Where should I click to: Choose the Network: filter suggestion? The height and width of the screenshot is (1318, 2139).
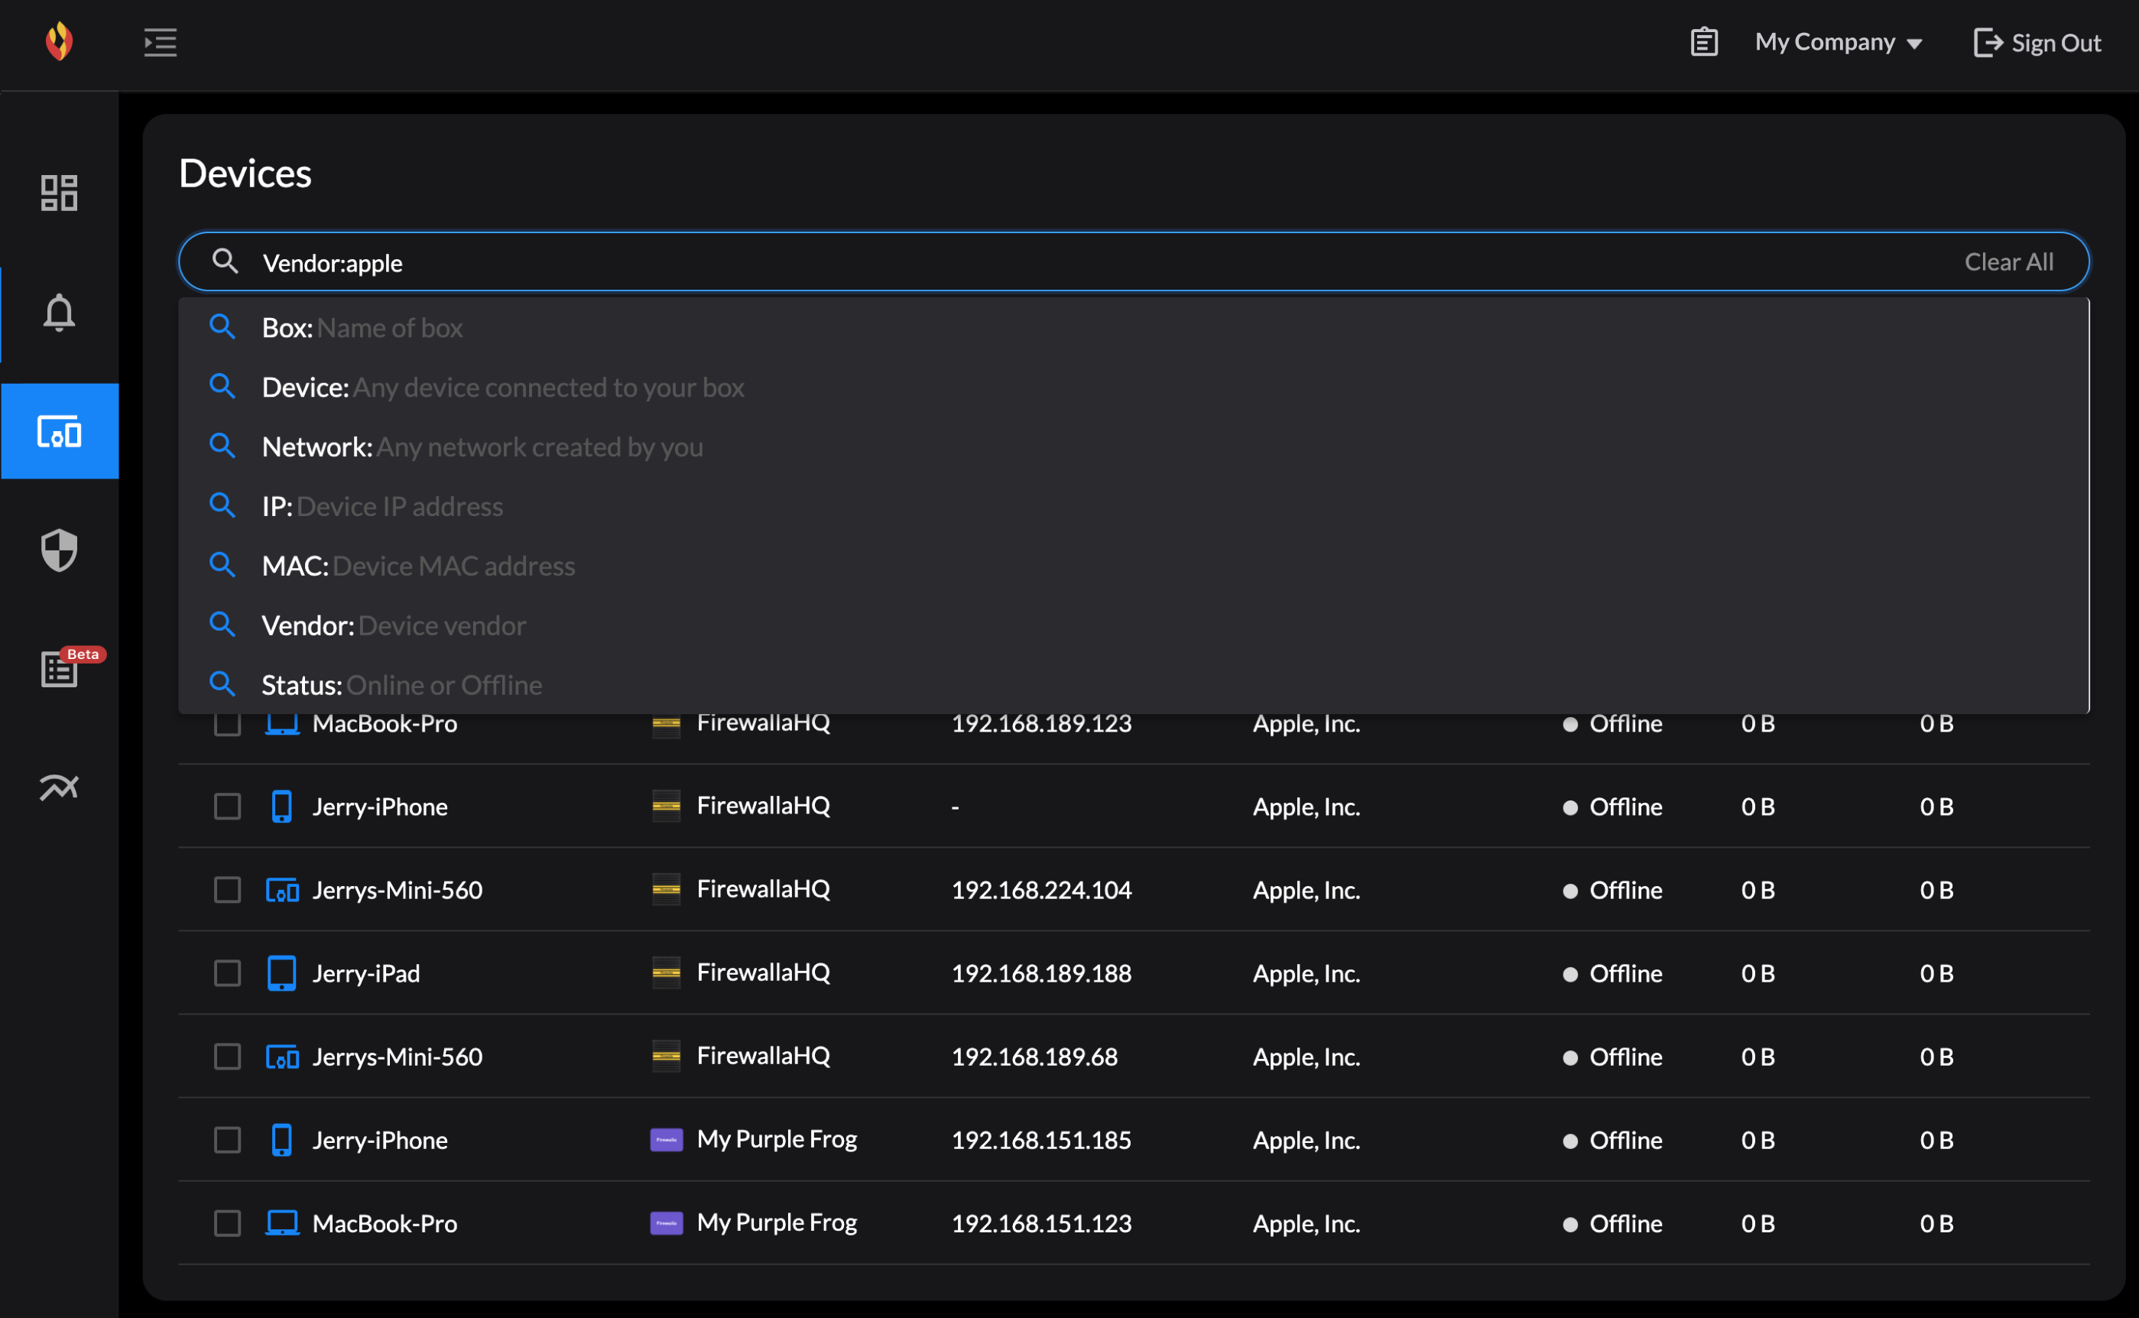1133,446
